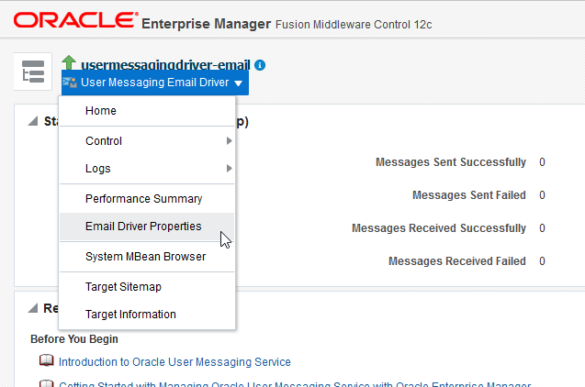The height and width of the screenshot is (387, 585).
Task: Collapse the Statistics section triangle
Action: click(33, 121)
